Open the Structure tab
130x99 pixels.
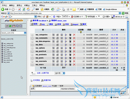click(34, 24)
